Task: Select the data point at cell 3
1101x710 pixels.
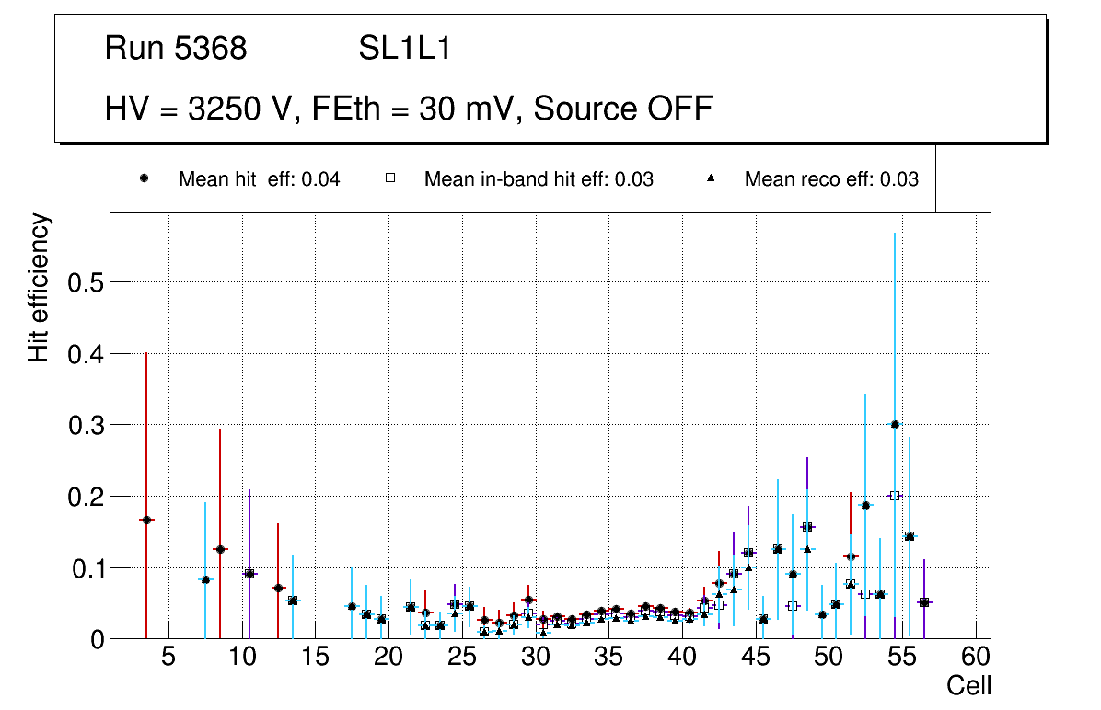Action: coord(146,520)
